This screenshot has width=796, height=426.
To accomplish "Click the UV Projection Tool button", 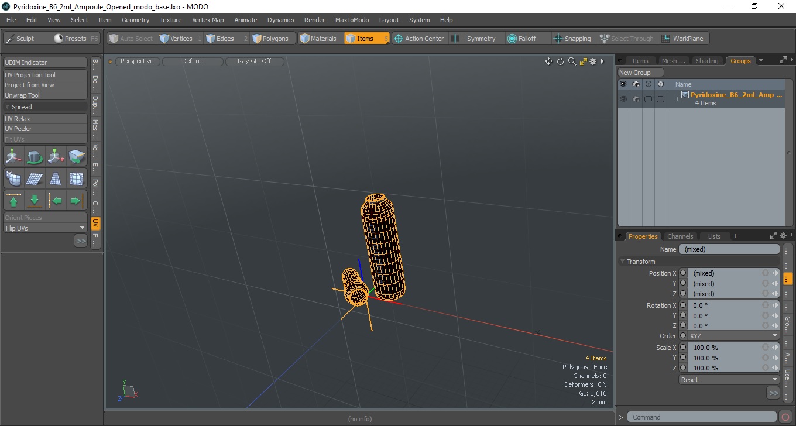I will pyautogui.click(x=45, y=75).
